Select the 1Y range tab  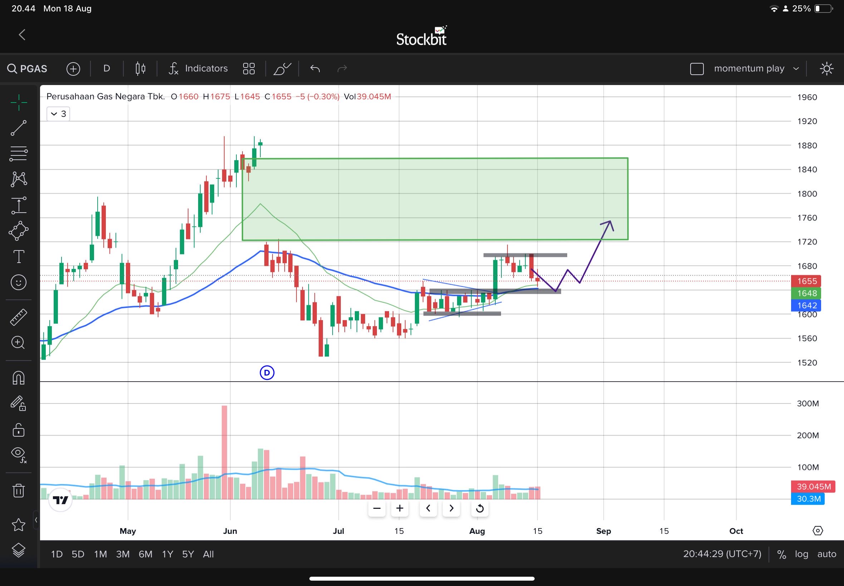(168, 554)
